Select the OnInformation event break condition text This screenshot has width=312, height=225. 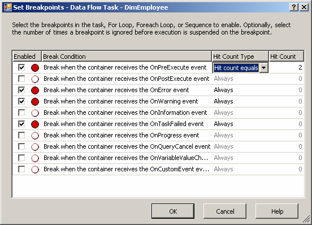(x=125, y=113)
